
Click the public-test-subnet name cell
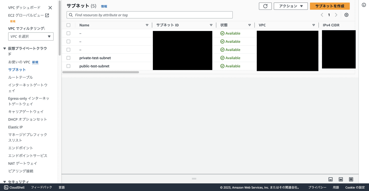(x=94, y=66)
